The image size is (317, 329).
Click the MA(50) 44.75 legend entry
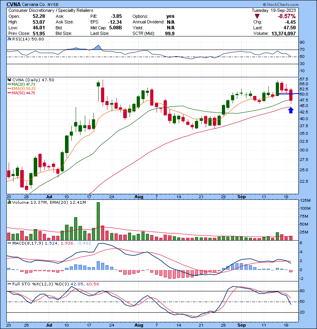coord(21,93)
